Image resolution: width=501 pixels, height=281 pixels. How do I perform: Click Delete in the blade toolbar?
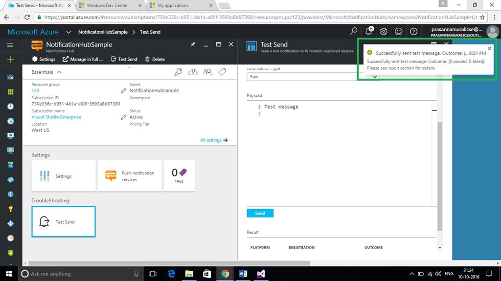click(155, 59)
